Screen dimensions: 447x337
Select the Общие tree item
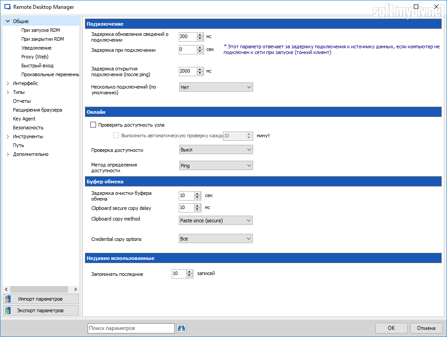pyautogui.click(x=20, y=21)
